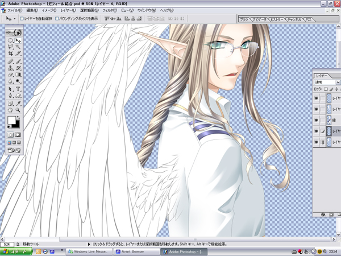Toggle lock transparent pixels in Layers panel
The width and height of the screenshot is (341, 256).
point(326,89)
